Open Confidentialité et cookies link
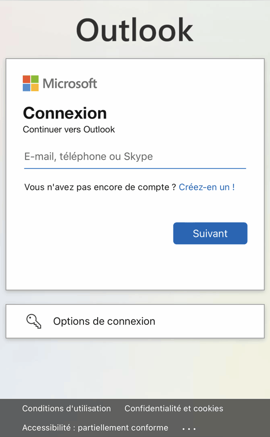Screen dimensions: 270x437 pos(174,408)
